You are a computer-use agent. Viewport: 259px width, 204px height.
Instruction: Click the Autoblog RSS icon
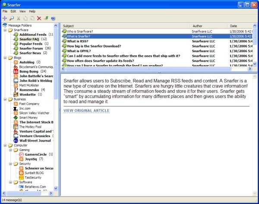click(16, 62)
